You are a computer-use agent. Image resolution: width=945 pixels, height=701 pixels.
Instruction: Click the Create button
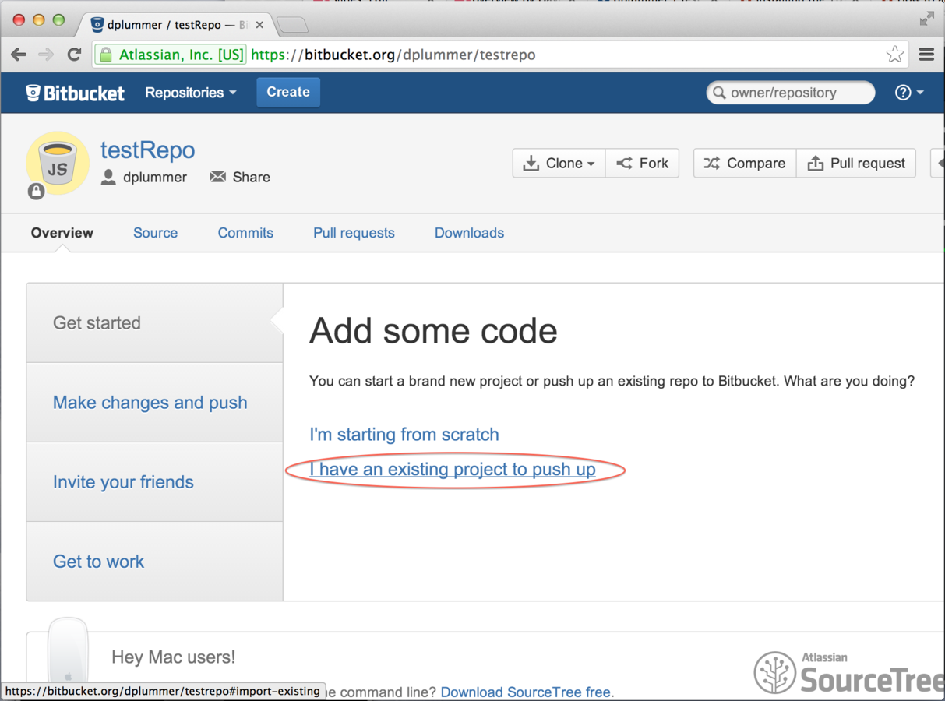pyautogui.click(x=288, y=92)
